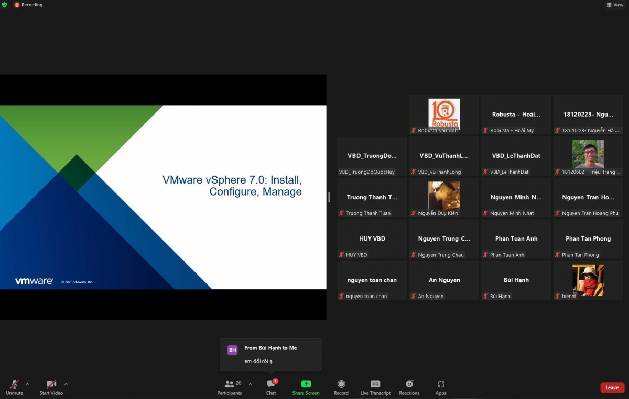Expand the arrow beside Participants
The image size is (629, 399).
(x=250, y=384)
